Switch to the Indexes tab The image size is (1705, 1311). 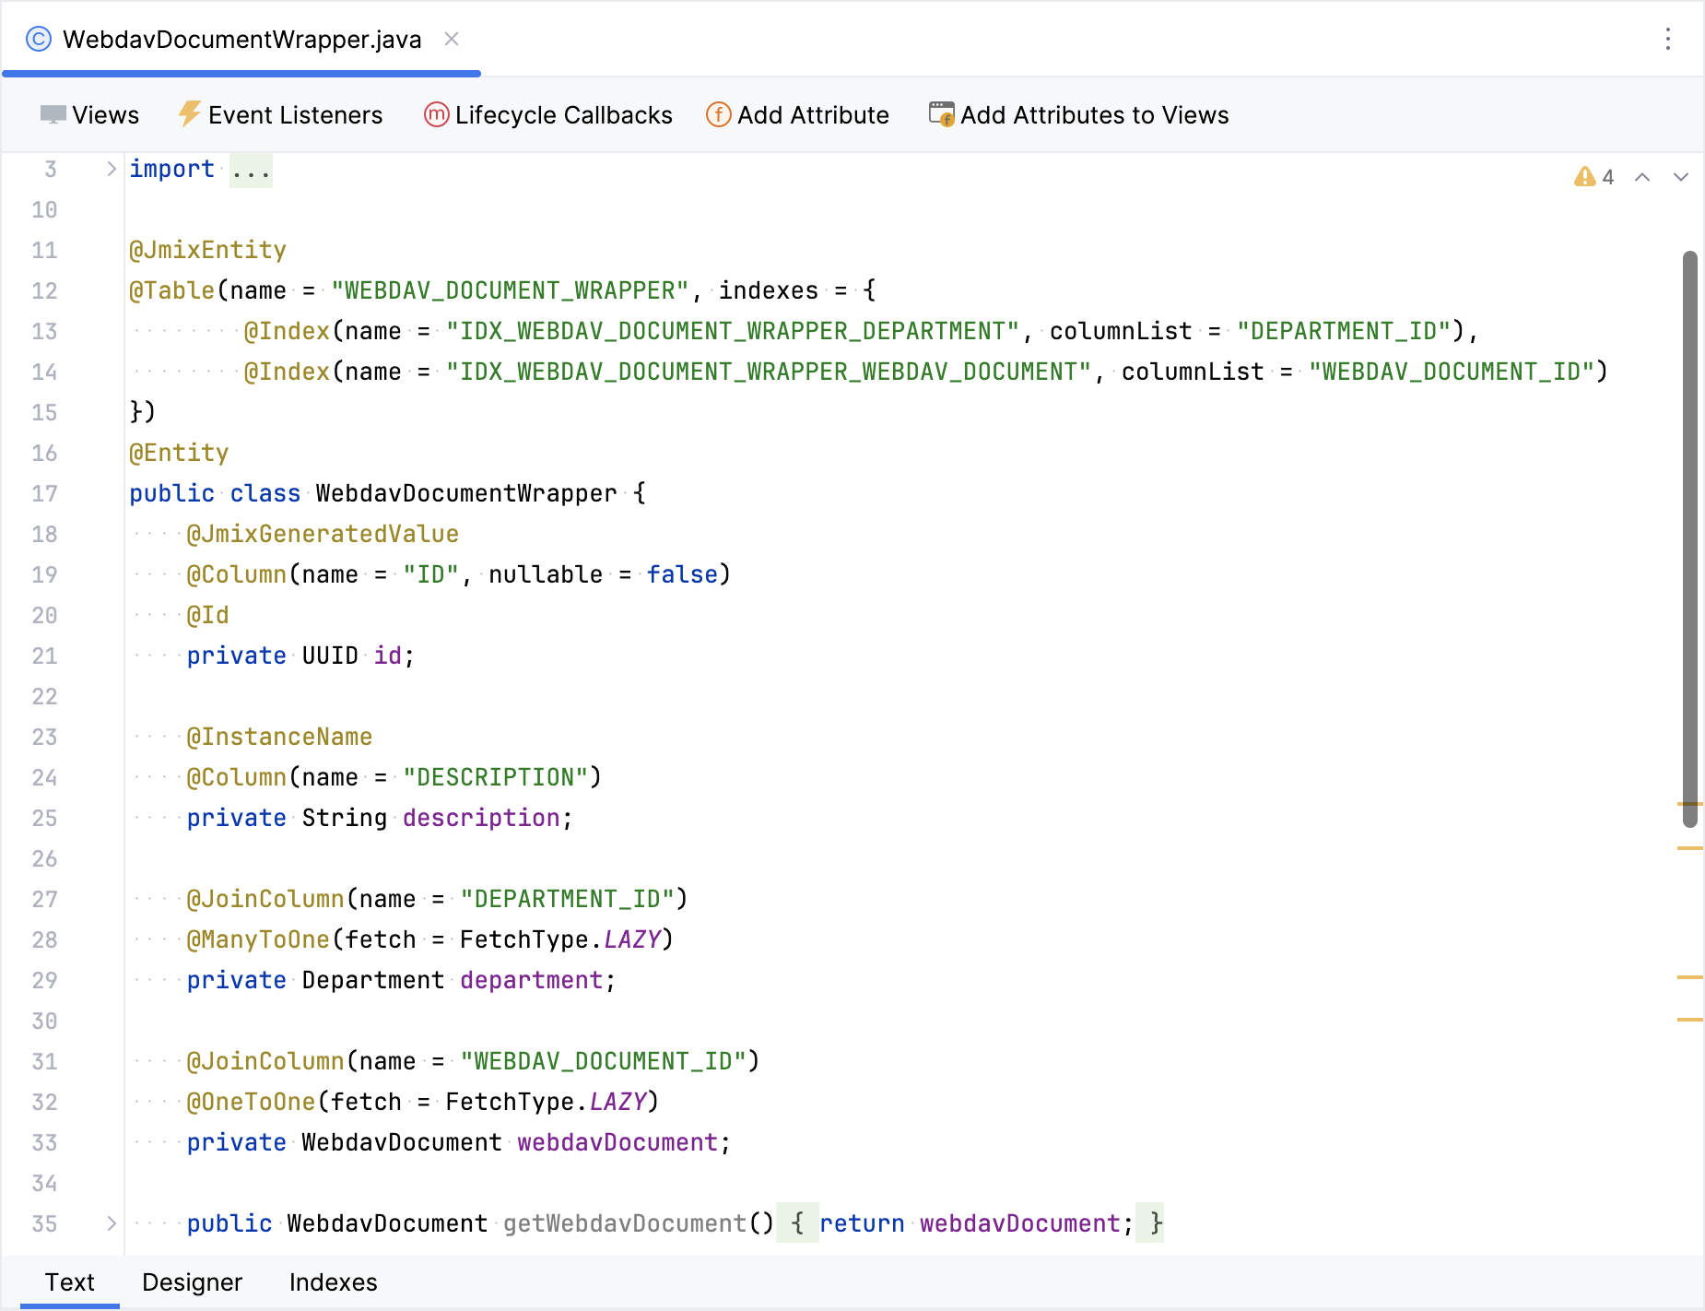[x=333, y=1281]
